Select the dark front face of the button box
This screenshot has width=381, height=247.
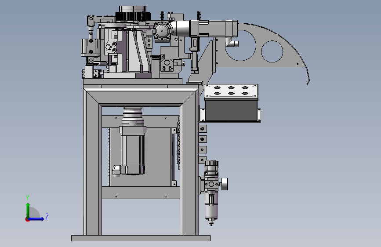[x=231, y=110]
